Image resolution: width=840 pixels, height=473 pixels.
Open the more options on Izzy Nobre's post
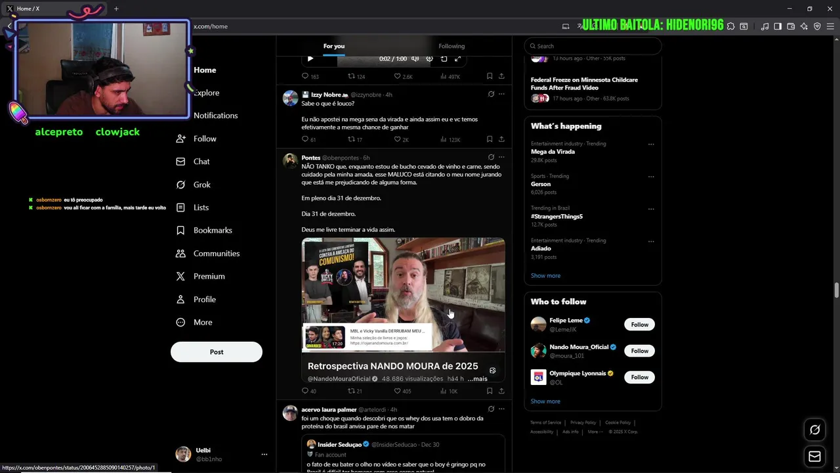501,94
